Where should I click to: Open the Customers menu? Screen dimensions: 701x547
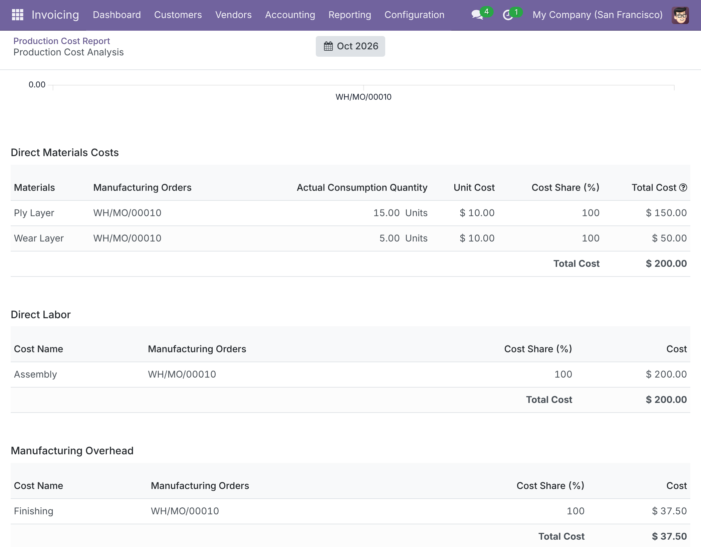[x=178, y=15]
